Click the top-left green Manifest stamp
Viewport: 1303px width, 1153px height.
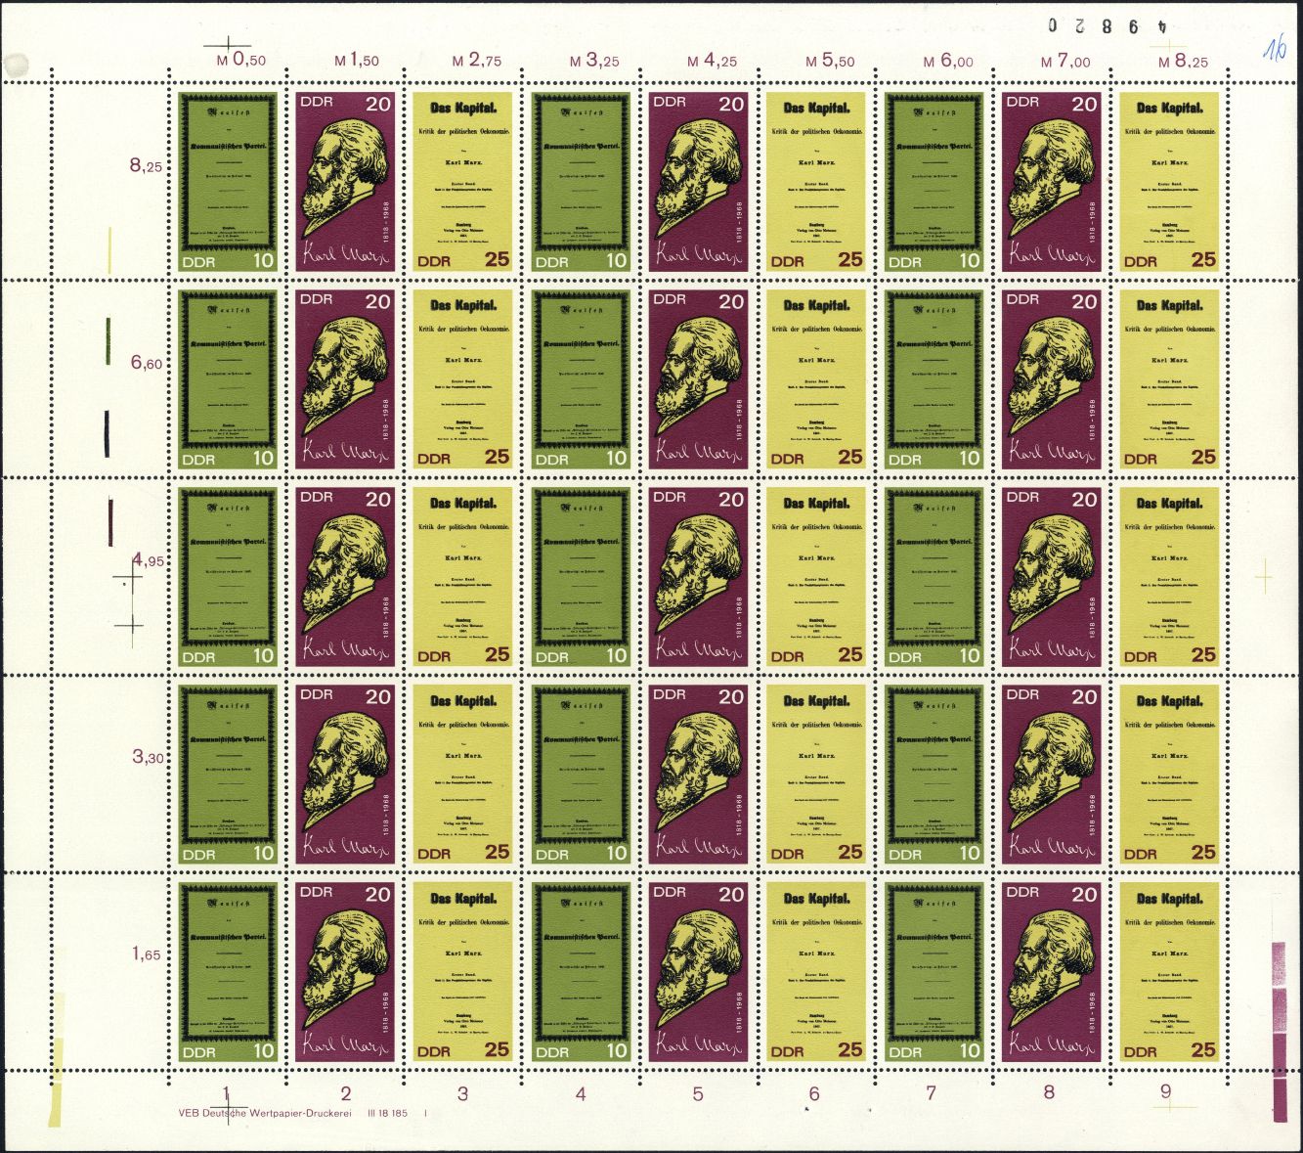tap(228, 183)
